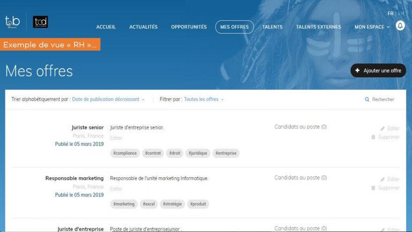Click the #excel tag
This screenshot has width=412, height=232.
149,204
